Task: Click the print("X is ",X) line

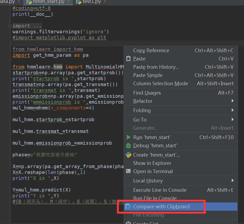Action: click(x=36, y=178)
